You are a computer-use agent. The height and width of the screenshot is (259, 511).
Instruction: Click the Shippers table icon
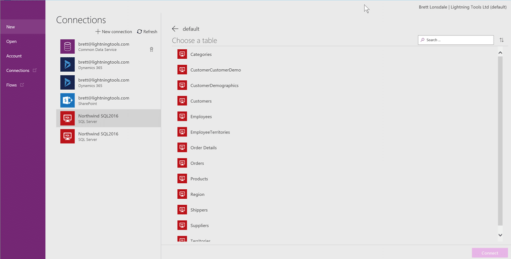182,210
